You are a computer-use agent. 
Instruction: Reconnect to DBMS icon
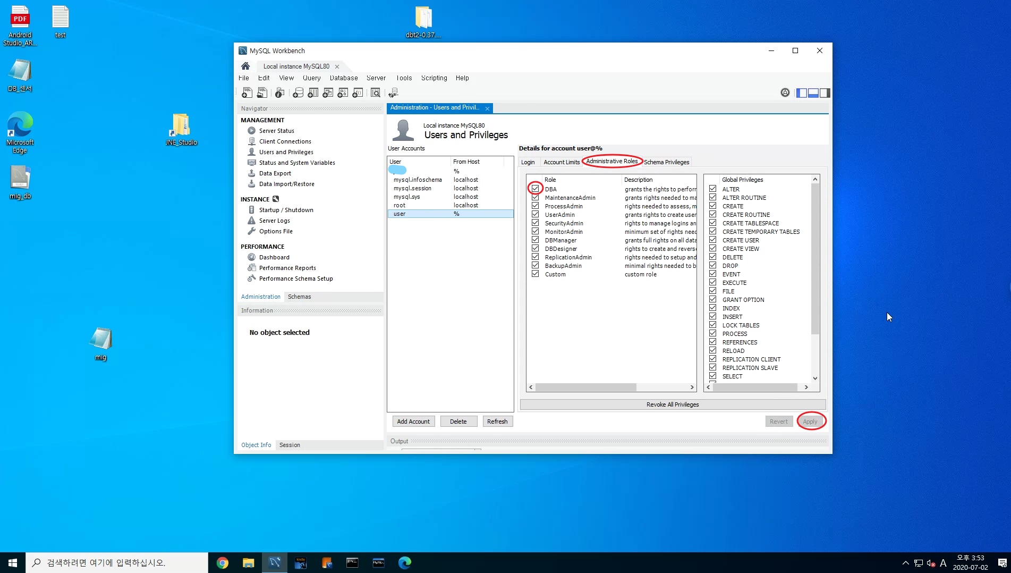tap(393, 92)
